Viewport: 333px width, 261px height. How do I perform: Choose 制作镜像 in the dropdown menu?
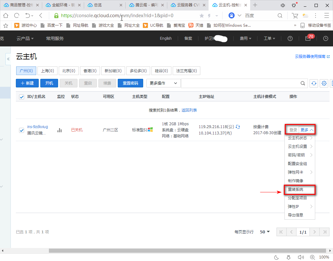(x=296, y=181)
